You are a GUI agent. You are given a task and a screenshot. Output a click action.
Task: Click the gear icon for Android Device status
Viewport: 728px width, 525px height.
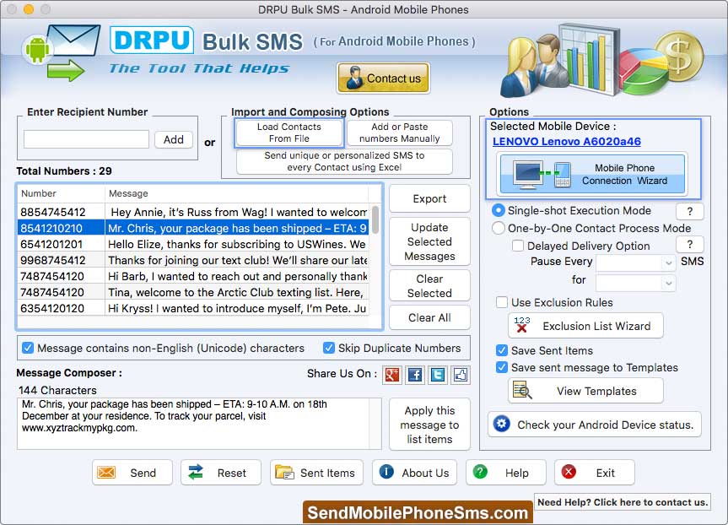[501, 424]
